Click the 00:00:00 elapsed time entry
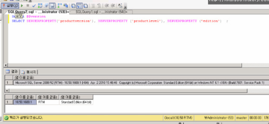This screenshot has height=124, width=269. click(255, 118)
